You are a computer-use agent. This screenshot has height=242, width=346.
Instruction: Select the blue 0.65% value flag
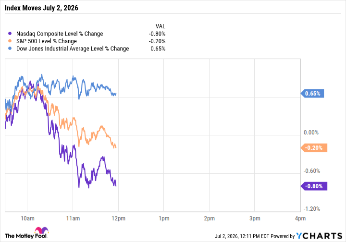pyautogui.click(x=312, y=94)
